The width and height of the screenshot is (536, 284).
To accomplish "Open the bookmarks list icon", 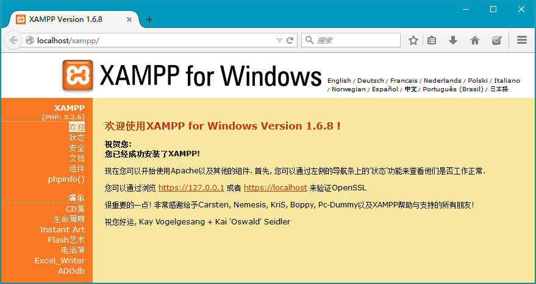I will coord(432,41).
